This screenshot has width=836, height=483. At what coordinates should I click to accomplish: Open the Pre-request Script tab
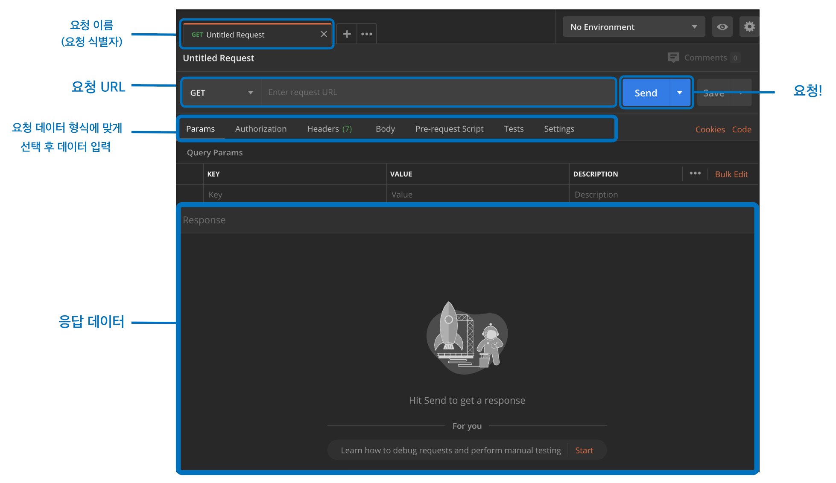(449, 129)
